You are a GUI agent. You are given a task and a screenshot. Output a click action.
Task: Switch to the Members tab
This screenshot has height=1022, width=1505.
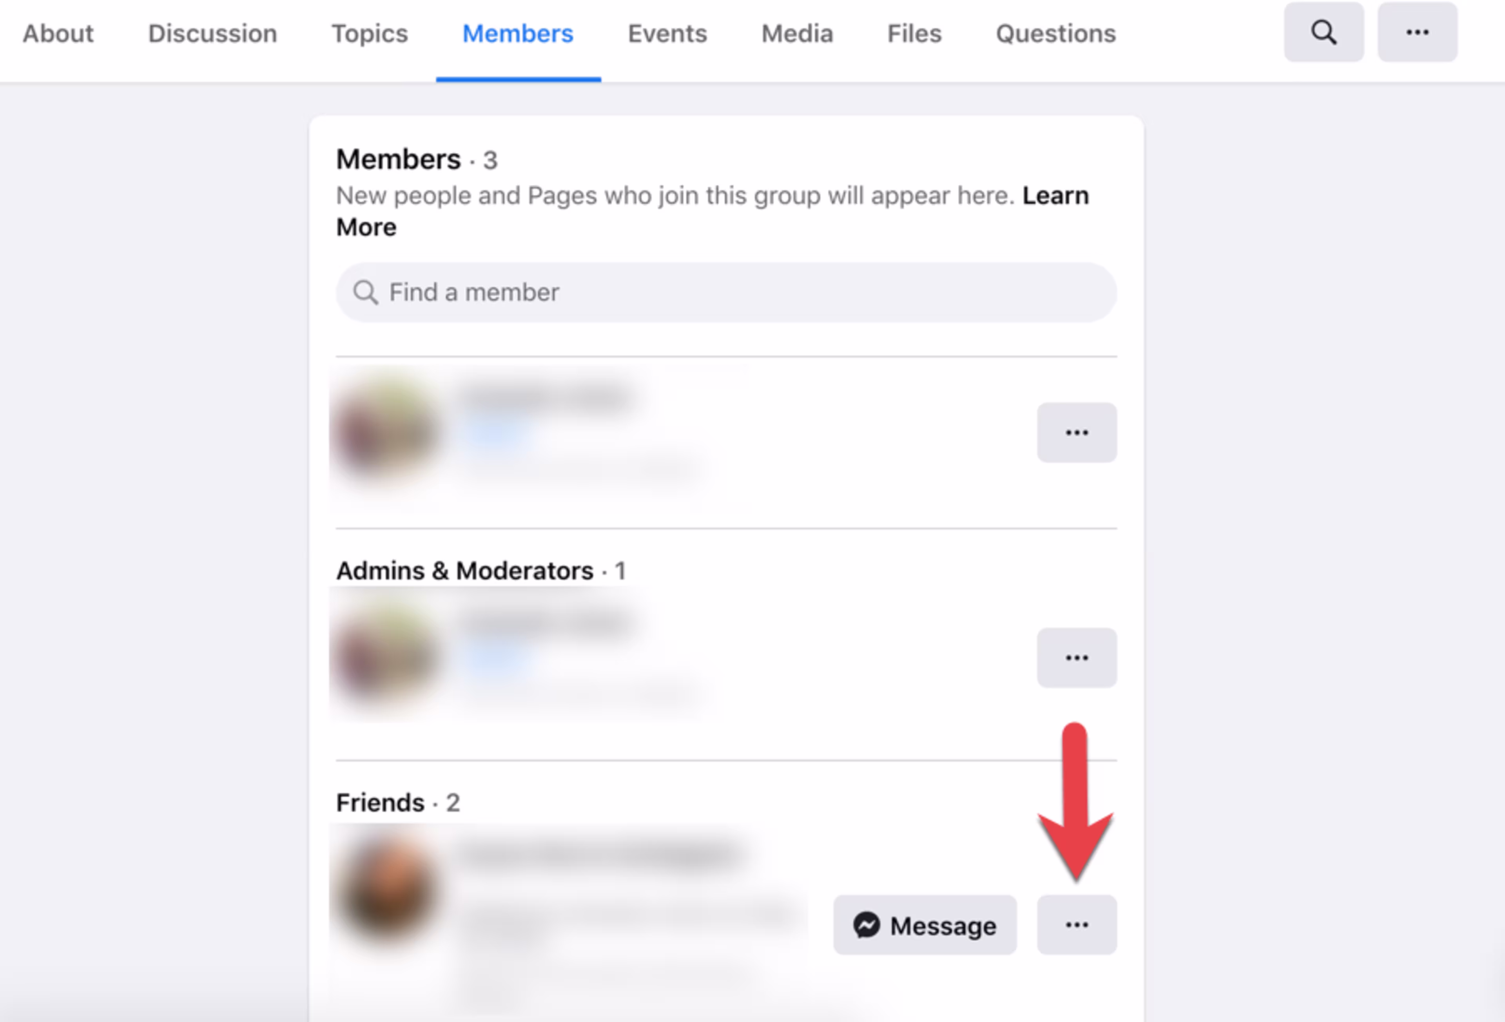click(x=517, y=33)
